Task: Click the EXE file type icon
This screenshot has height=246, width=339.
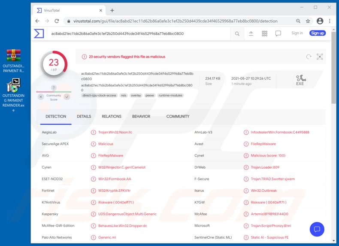Action: pos(300,80)
